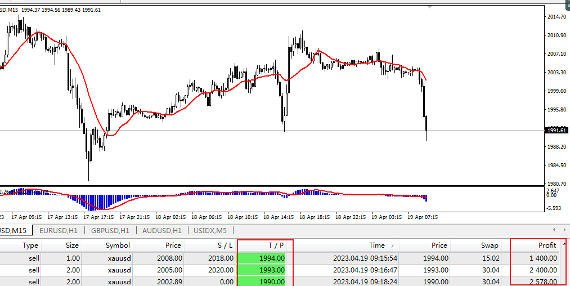This screenshot has width=570, height=286.
Task: Click the time axis label 17 Apr 09:15
Action: pyautogui.click(x=26, y=217)
